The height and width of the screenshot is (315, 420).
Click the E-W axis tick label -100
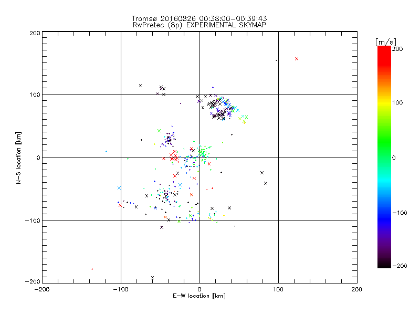[121, 289]
